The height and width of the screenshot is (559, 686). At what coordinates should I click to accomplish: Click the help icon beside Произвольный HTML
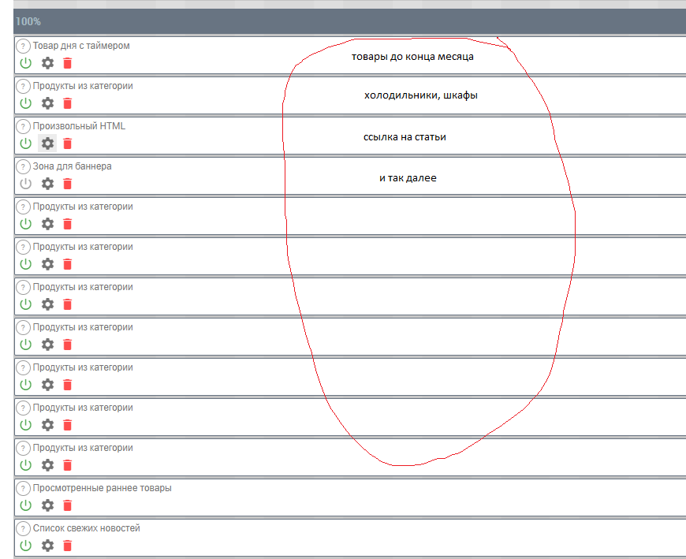[x=24, y=127]
